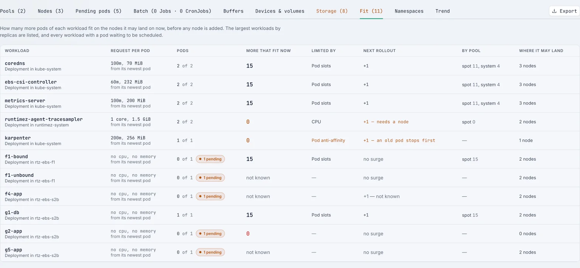
Task: Click the BY POOL column header
Action: coord(471,51)
